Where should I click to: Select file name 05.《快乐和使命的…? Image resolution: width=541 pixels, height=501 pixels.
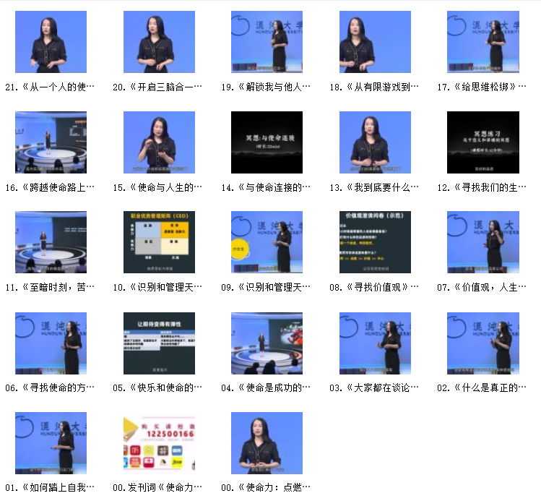point(157,387)
